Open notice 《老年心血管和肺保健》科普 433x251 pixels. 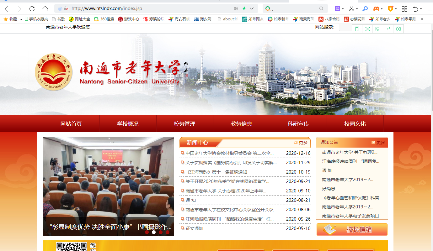(x=351, y=198)
